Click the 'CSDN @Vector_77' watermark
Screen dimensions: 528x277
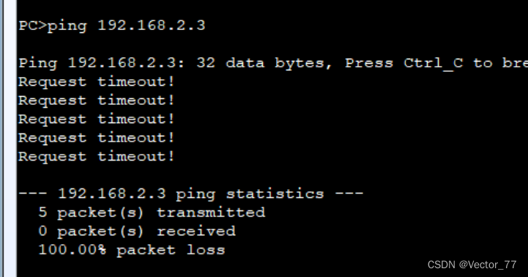[472, 265]
